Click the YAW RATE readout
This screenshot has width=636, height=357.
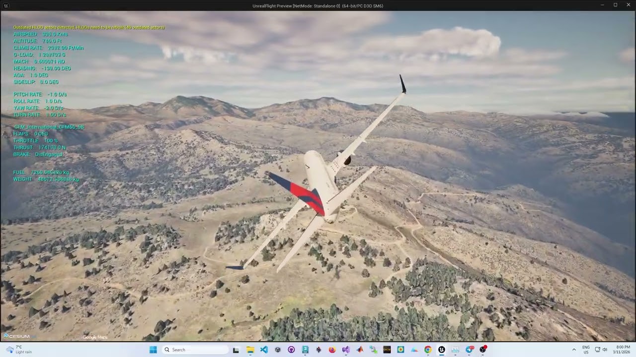(39, 108)
